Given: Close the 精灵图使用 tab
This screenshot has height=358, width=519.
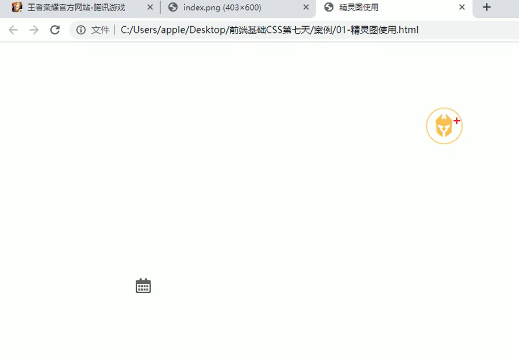Looking at the screenshot, I should pos(462,7).
